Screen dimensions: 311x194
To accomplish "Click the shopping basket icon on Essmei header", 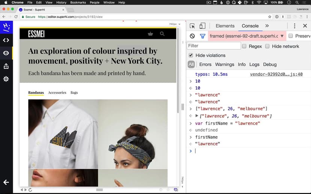I will (151, 34).
